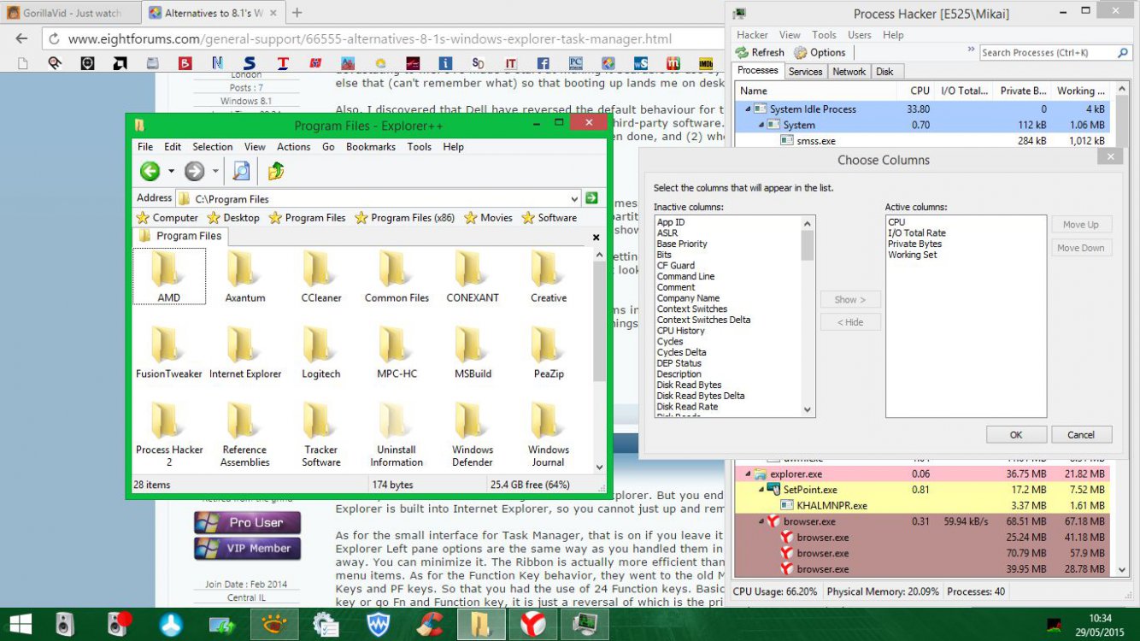
Task: Click the Process Hacker monitor icon on taskbar
Action: pyautogui.click(x=584, y=625)
